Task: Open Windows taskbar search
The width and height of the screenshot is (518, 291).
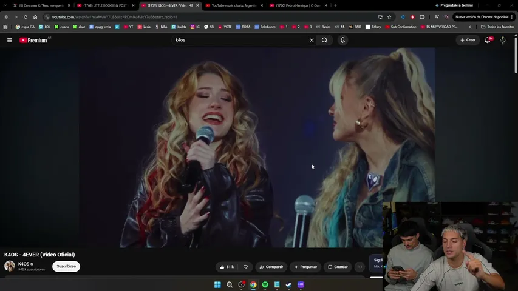Action: click(230, 284)
